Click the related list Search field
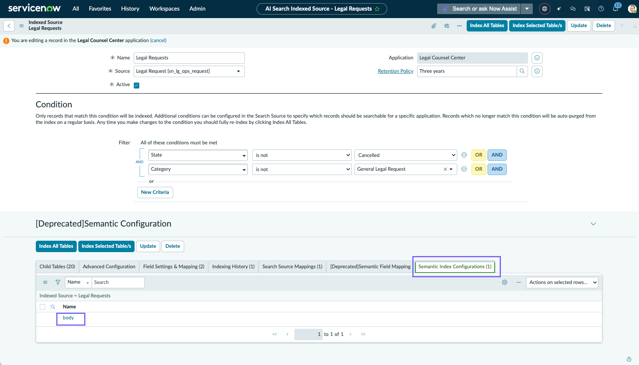 (118, 282)
